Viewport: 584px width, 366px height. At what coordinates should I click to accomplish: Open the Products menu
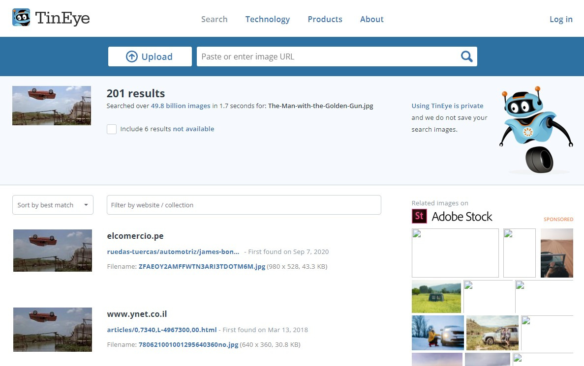click(x=325, y=19)
